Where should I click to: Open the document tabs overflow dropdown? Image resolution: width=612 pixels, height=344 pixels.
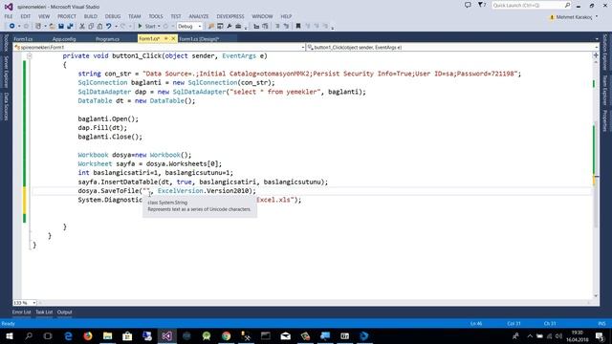click(x=597, y=39)
